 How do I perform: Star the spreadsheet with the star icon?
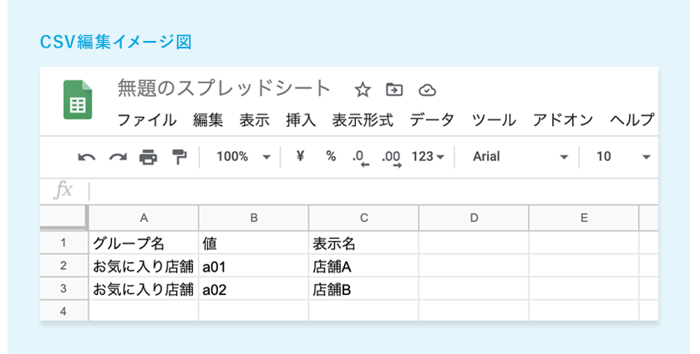point(363,90)
